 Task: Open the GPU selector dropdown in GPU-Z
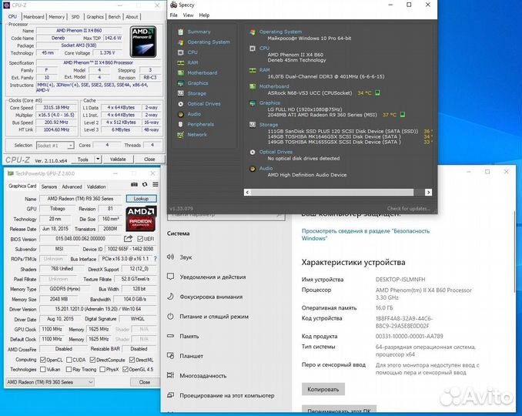(x=50, y=382)
